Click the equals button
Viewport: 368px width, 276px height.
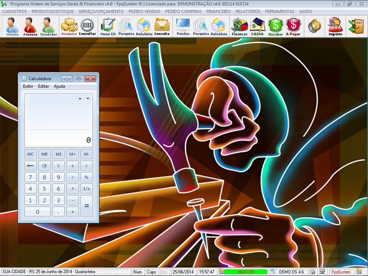click(86, 206)
